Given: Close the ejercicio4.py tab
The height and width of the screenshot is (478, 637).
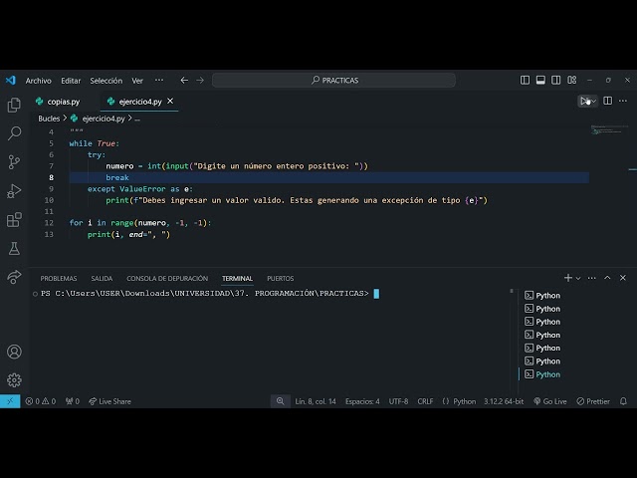Looking at the screenshot, I should (x=170, y=101).
